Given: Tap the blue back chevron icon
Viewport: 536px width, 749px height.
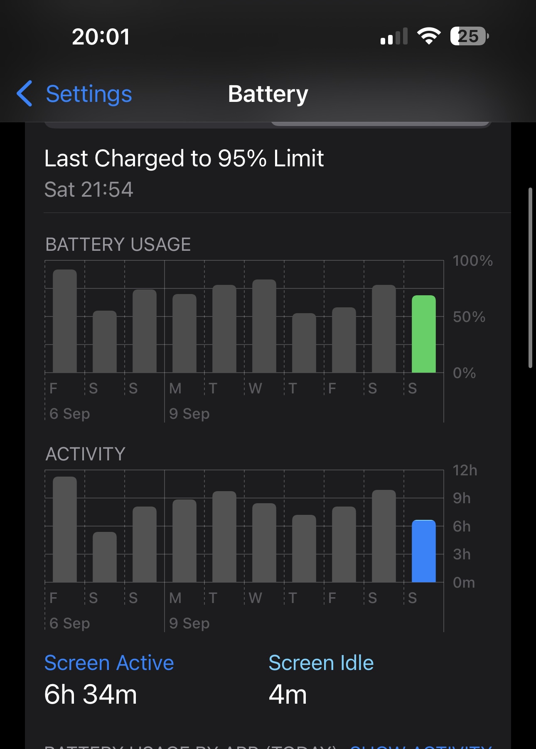Looking at the screenshot, I should tap(25, 94).
